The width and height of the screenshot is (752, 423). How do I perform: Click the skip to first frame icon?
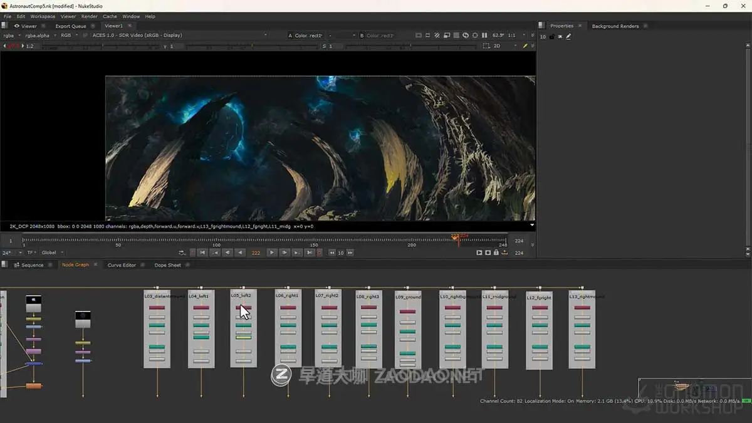pos(202,253)
